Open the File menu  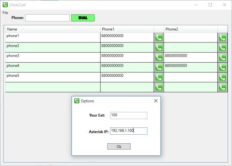click(x=5, y=13)
